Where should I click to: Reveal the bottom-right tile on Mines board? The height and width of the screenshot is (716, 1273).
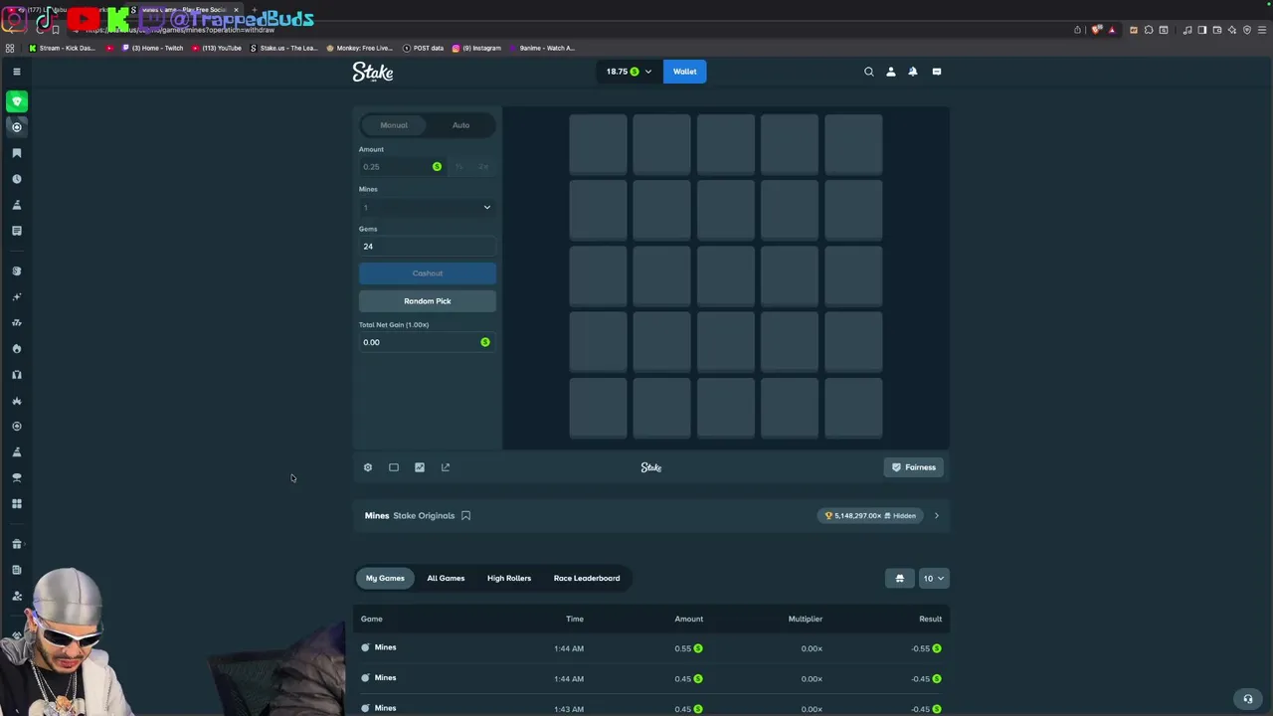[x=853, y=407]
